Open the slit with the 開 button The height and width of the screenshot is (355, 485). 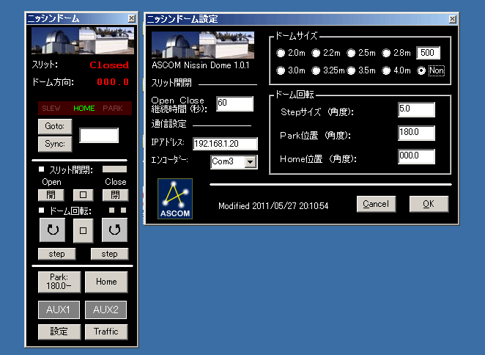(x=51, y=195)
